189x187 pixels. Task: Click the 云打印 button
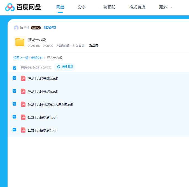point(65,67)
